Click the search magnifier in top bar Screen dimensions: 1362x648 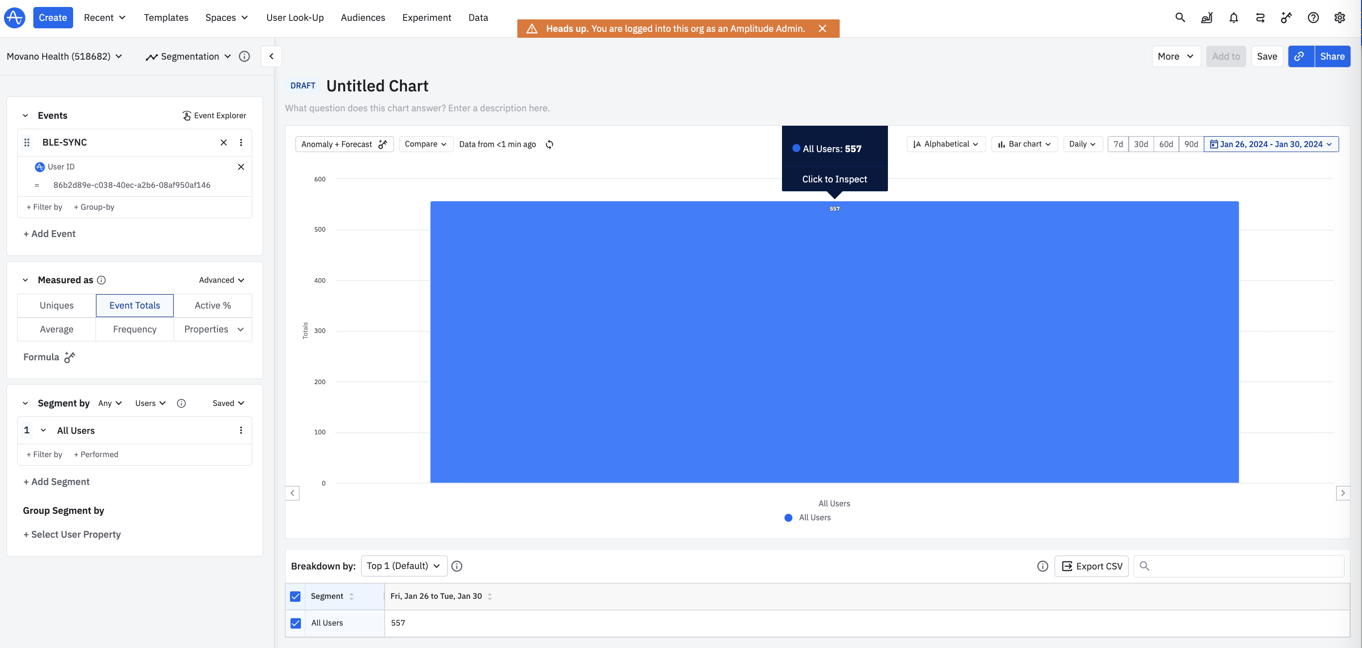[1180, 17]
